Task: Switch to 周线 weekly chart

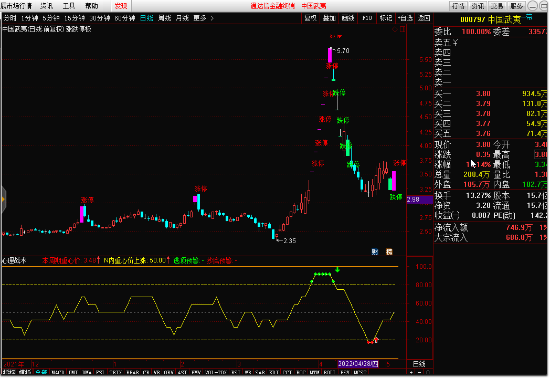Action: [x=164, y=18]
